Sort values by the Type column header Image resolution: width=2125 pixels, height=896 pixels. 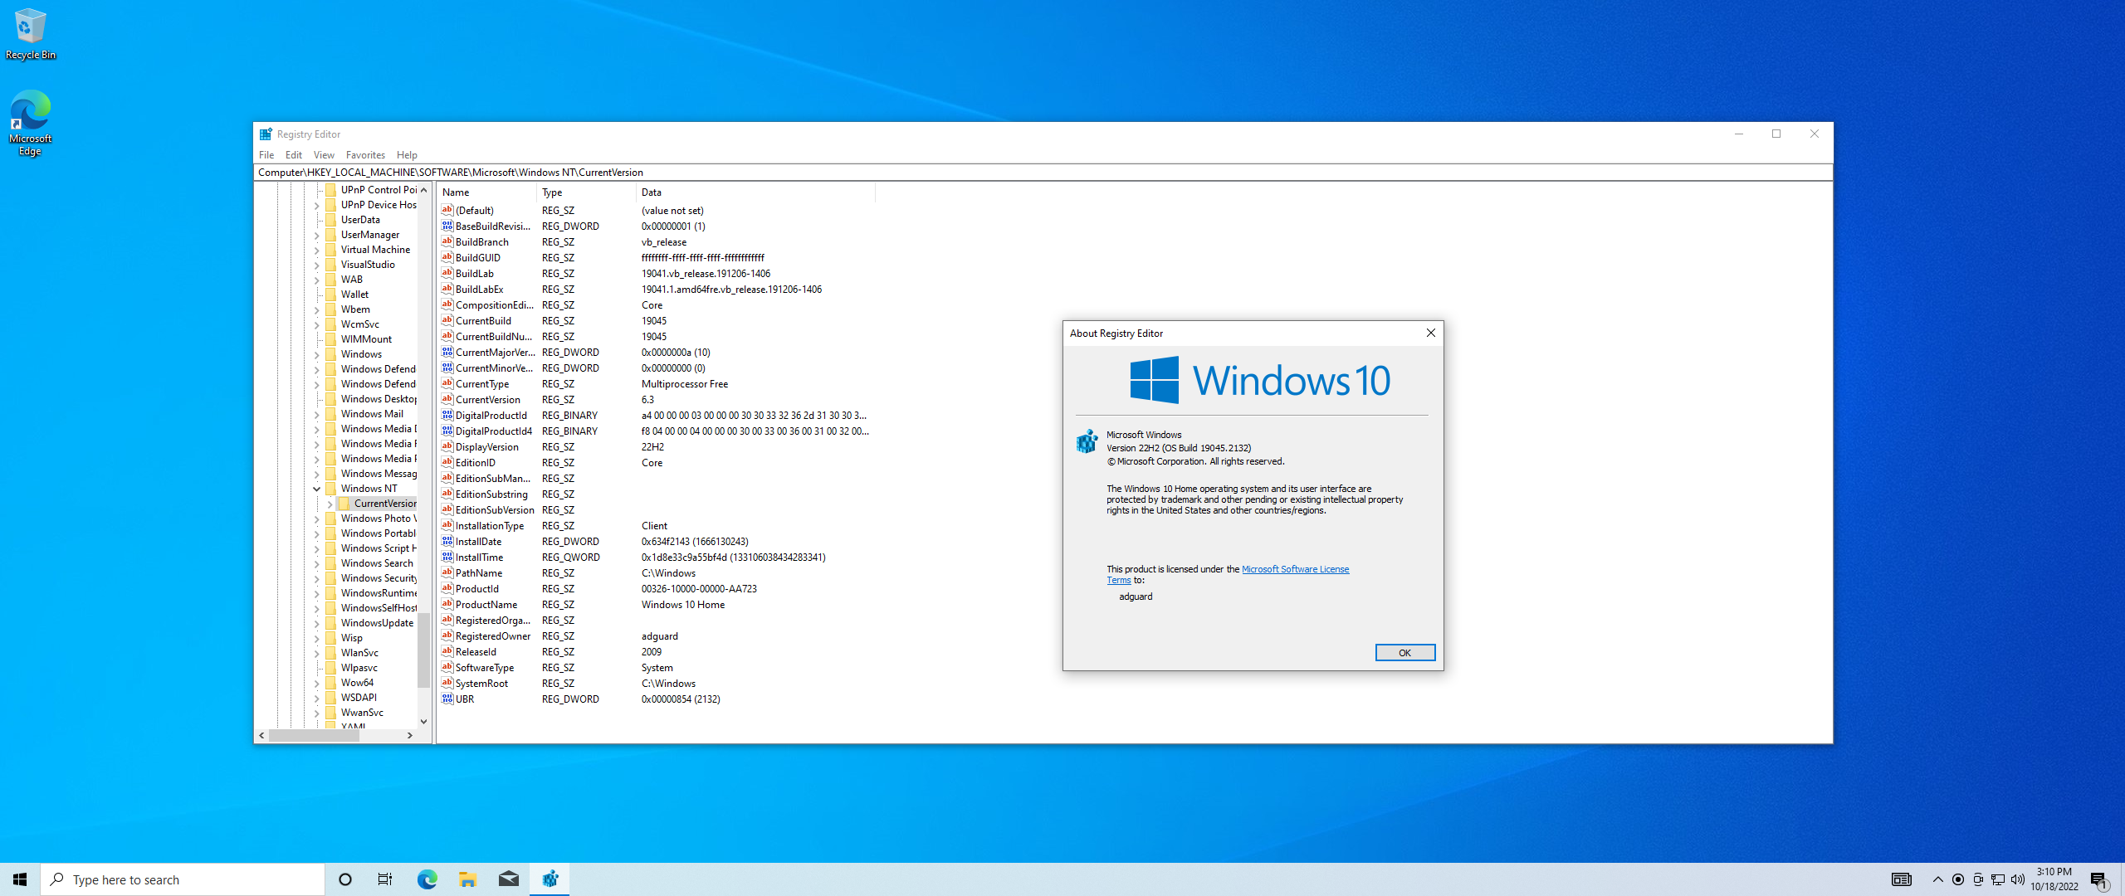click(586, 192)
